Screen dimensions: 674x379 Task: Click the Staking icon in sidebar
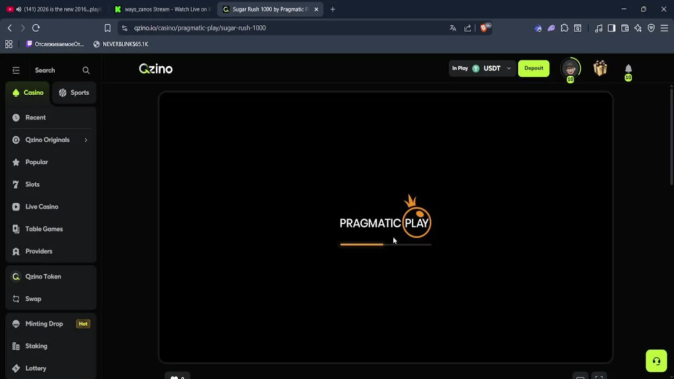click(x=16, y=346)
